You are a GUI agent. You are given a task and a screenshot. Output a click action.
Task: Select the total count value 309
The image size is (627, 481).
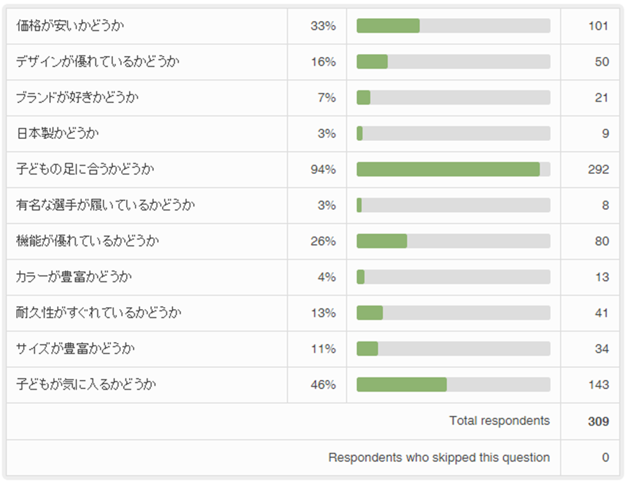[598, 421]
